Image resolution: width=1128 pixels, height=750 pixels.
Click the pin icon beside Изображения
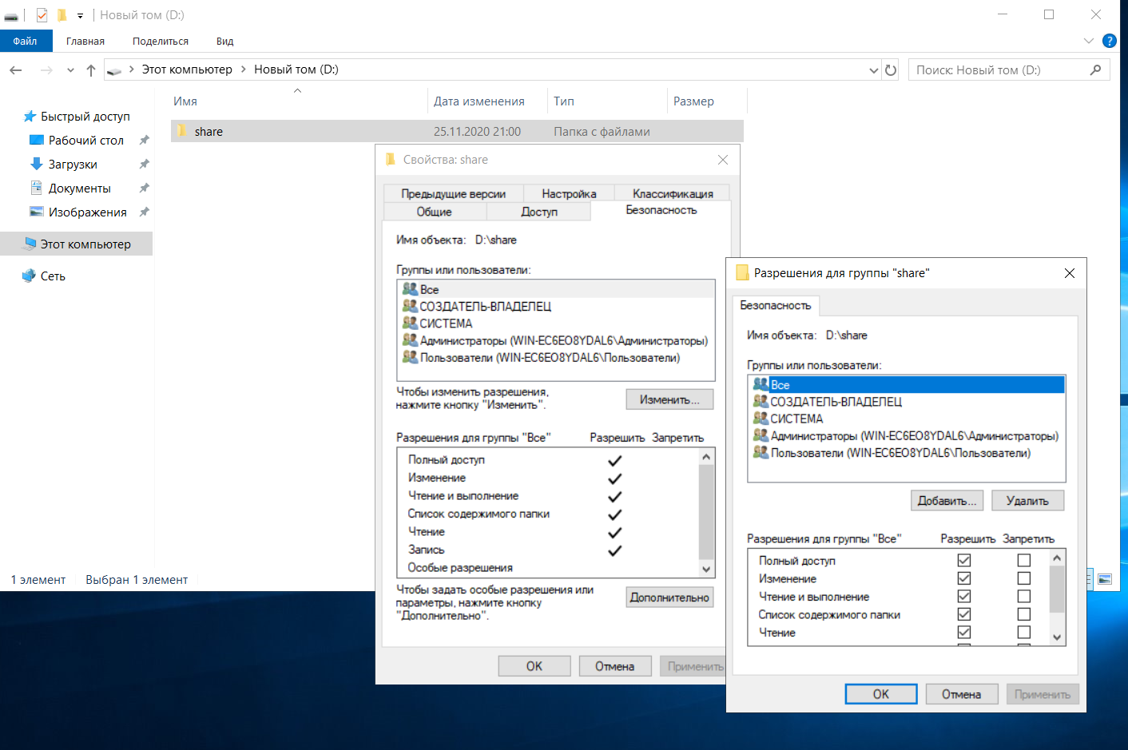pos(144,212)
